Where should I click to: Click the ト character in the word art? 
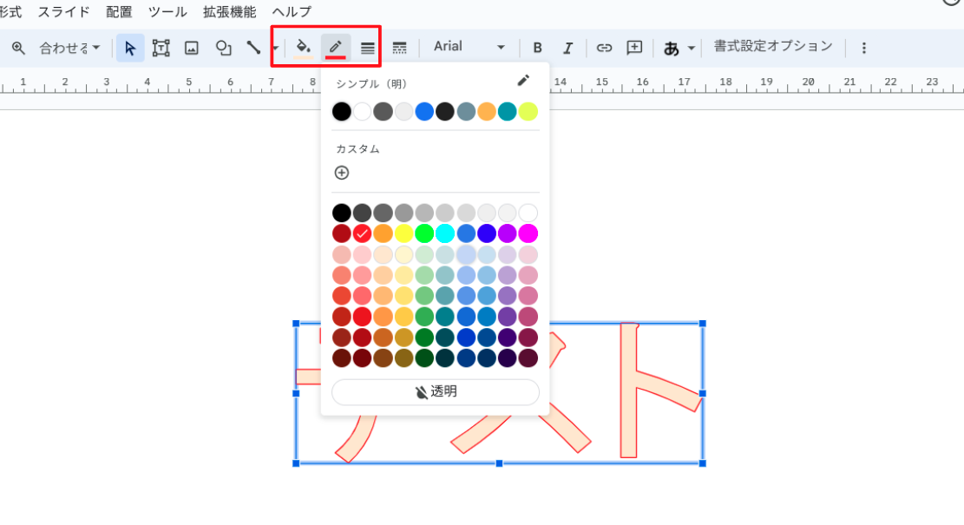659,390
